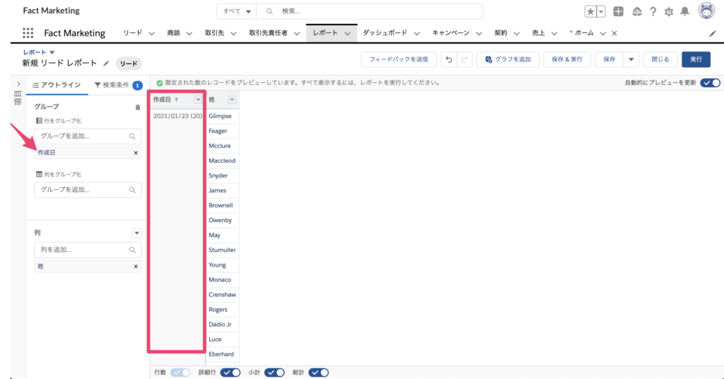The image size is (724, 379).
Task: Click the Stumuller last name cell
Action: point(222,250)
